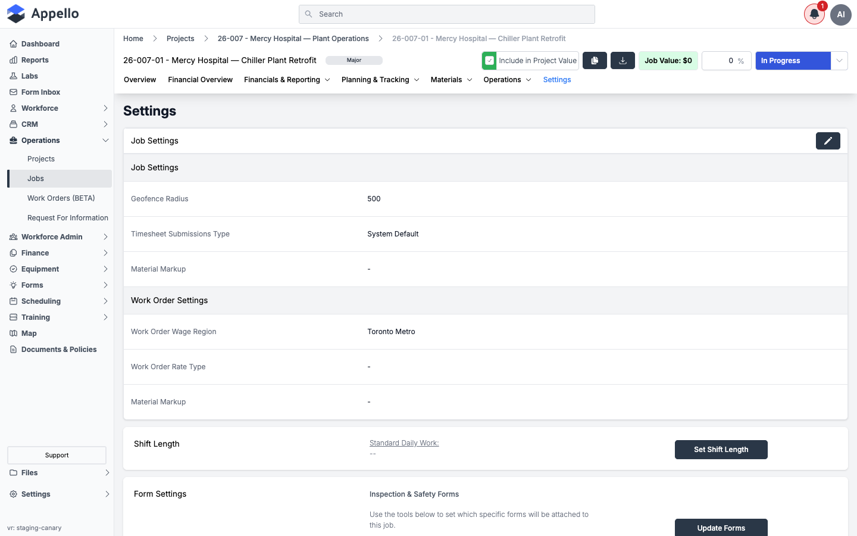857x536 pixels.
Task: Switch to the Financial Overview tab
Action: point(200,80)
